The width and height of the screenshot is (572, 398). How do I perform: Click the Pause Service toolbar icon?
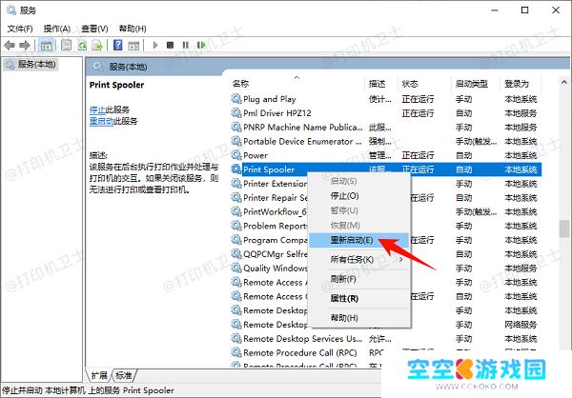[x=185, y=45]
